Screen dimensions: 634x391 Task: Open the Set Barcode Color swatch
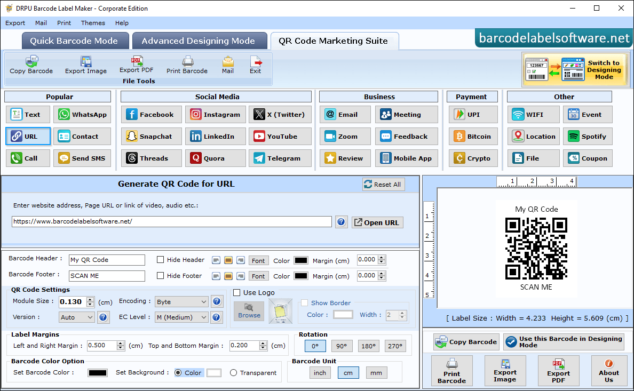(x=98, y=373)
